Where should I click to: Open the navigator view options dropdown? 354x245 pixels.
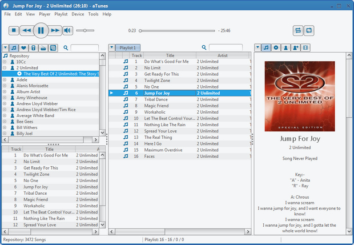[x=5, y=47]
